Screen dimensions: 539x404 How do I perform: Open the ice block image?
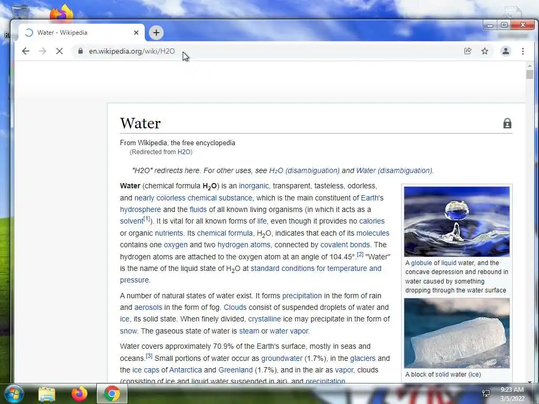tap(457, 333)
